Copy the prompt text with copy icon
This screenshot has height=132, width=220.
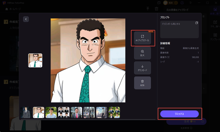point(197,23)
